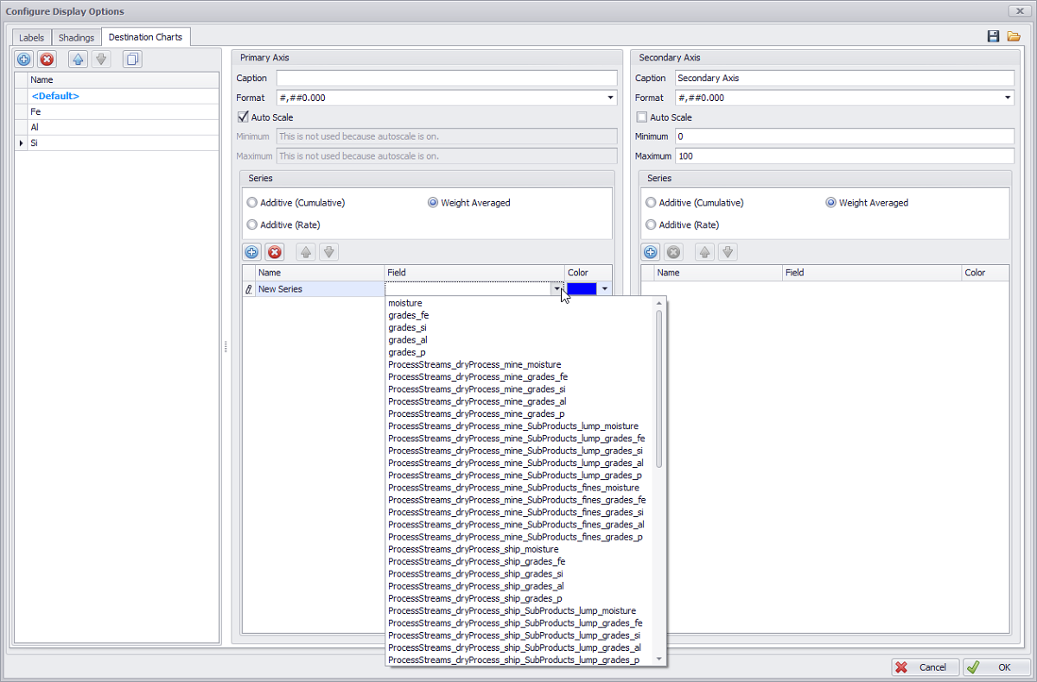Select Destination Charts tab

coord(145,37)
